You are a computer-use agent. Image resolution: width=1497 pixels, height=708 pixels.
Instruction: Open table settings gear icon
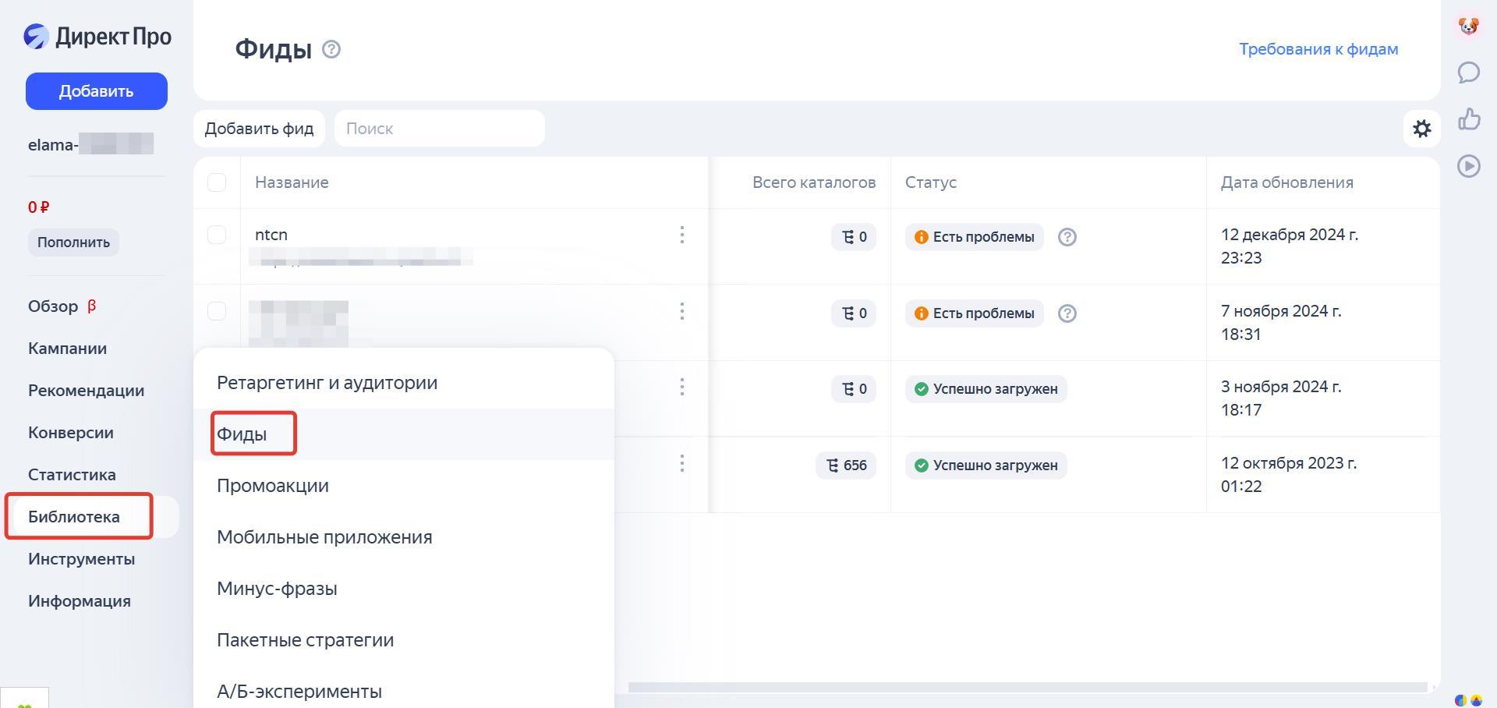[1421, 129]
